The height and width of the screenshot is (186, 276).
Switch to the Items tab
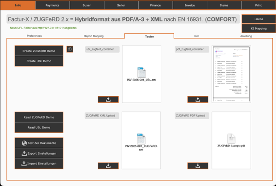[224, 5]
